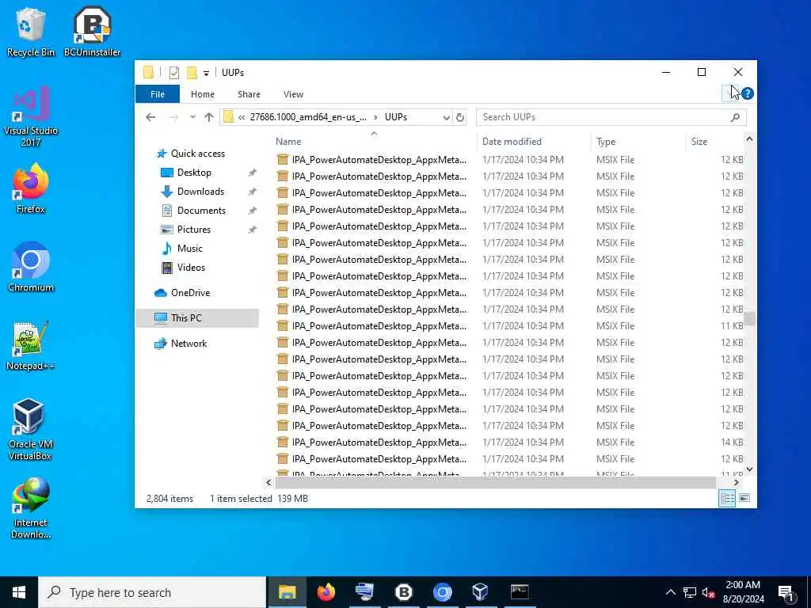Refresh the UUPs folder view
Viewport: 811px width, 608px height.
460,117
